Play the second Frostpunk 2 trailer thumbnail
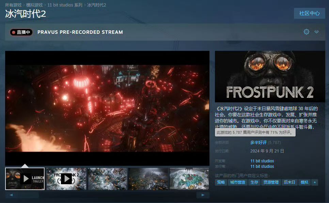 (66, 179)
